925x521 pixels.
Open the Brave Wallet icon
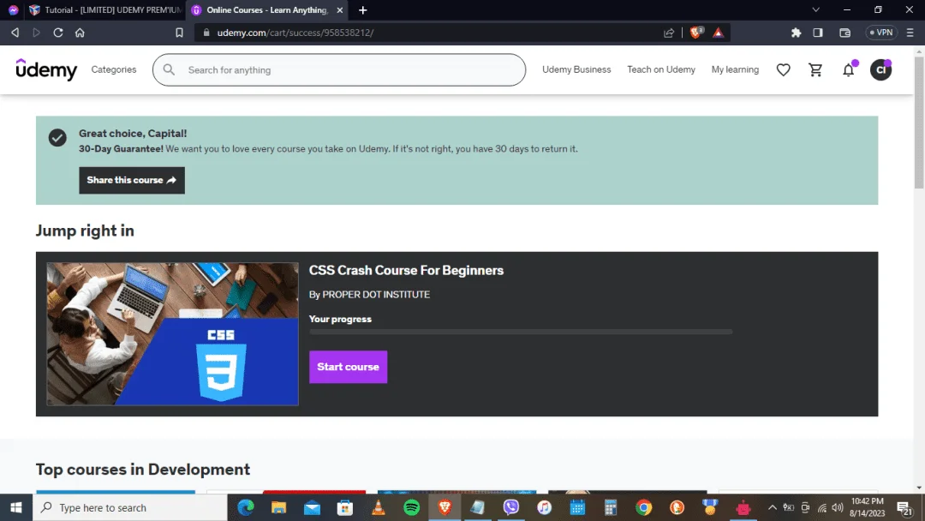point(844,33)
